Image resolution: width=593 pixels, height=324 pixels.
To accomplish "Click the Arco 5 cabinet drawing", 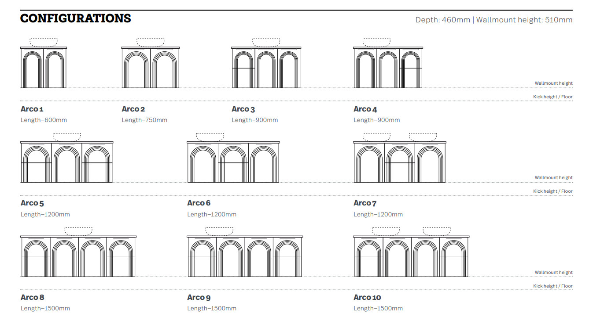I will (x=66, y=162).
